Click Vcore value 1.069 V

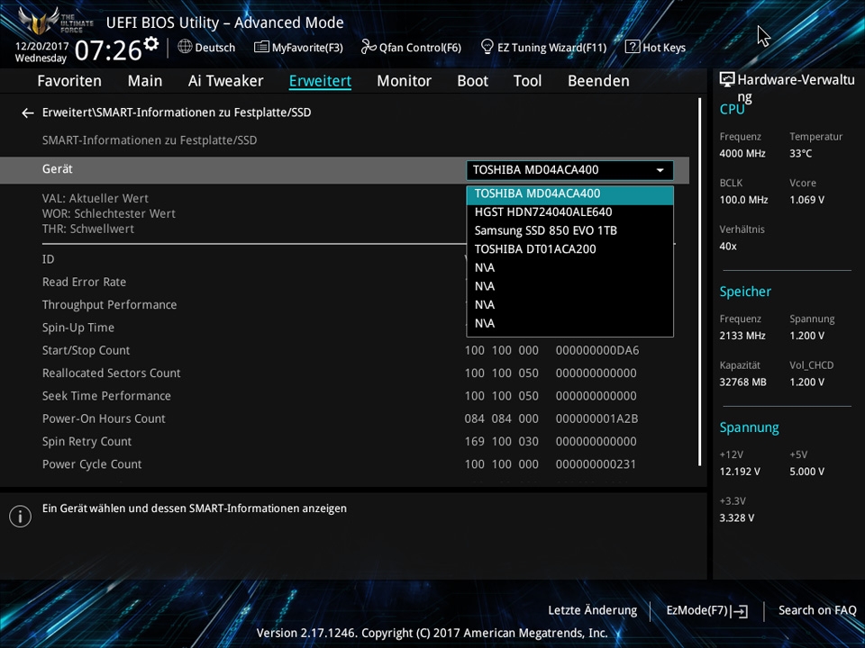pos(807,200)
